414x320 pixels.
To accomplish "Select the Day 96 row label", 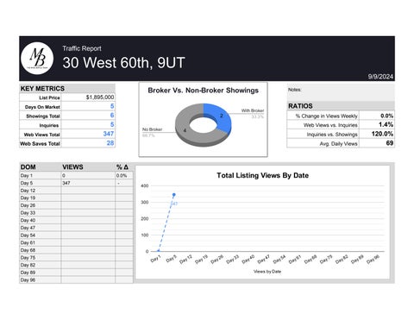I will tap(28, 279).
